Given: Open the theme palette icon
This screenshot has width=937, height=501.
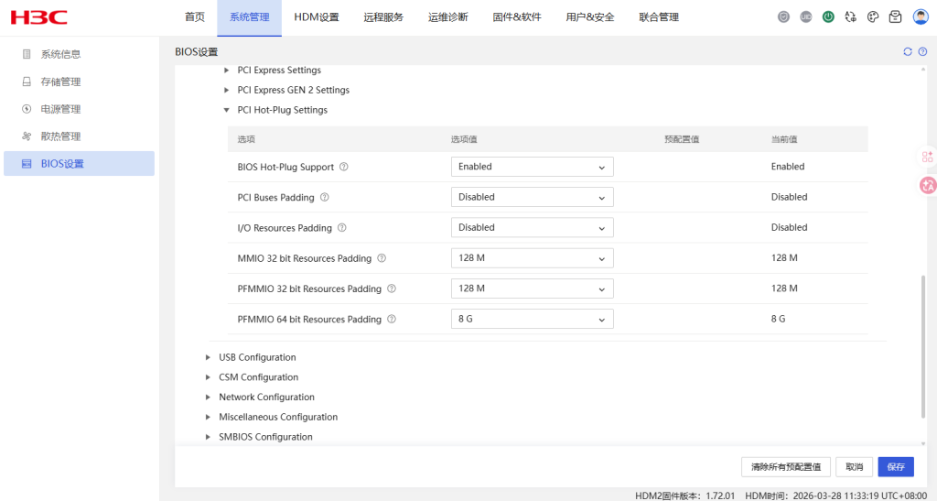Looking at the screenshot, I should click(x=873, y=16).
